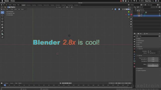This screenshot has width=161, height=90.
Task: Switch perspective/orthographic with grid icon
Action: (131, 27)
